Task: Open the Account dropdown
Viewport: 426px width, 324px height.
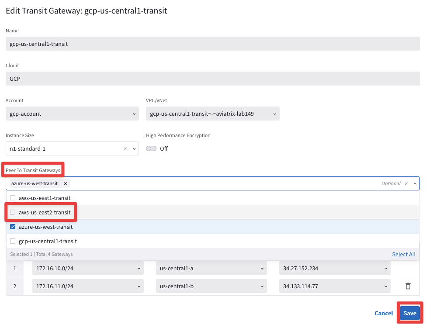Action: [x=72, y=114]
